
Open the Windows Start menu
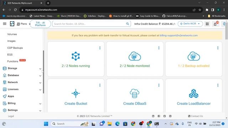46,124
